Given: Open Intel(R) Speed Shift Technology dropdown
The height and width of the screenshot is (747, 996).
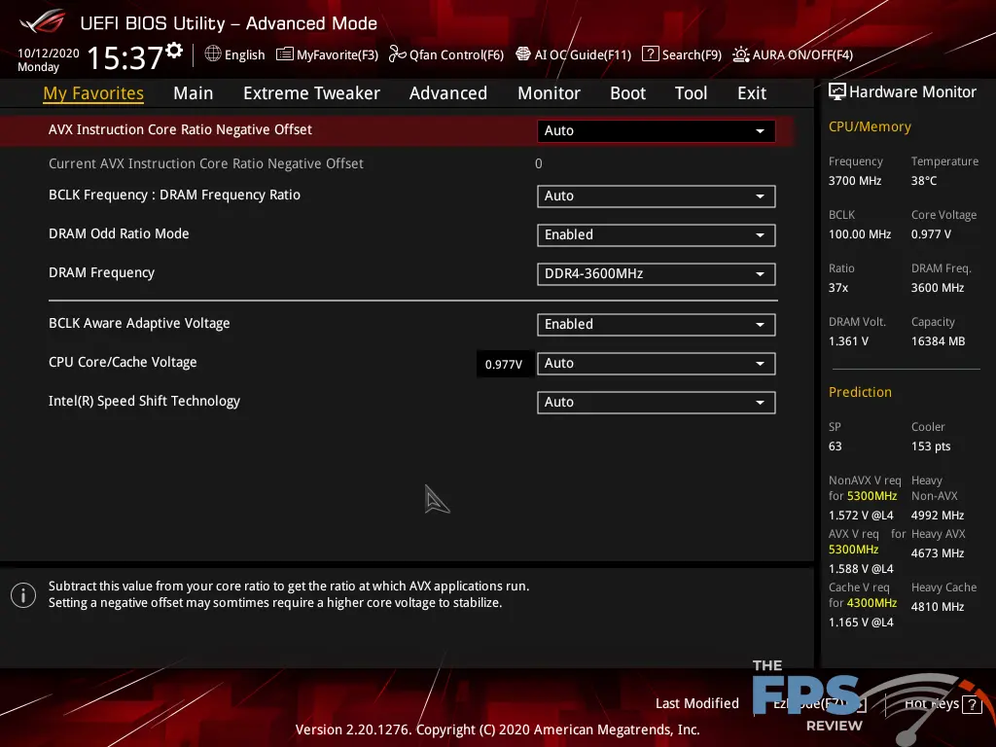Looking at the screenshot, I should click(x=656, y=402).
